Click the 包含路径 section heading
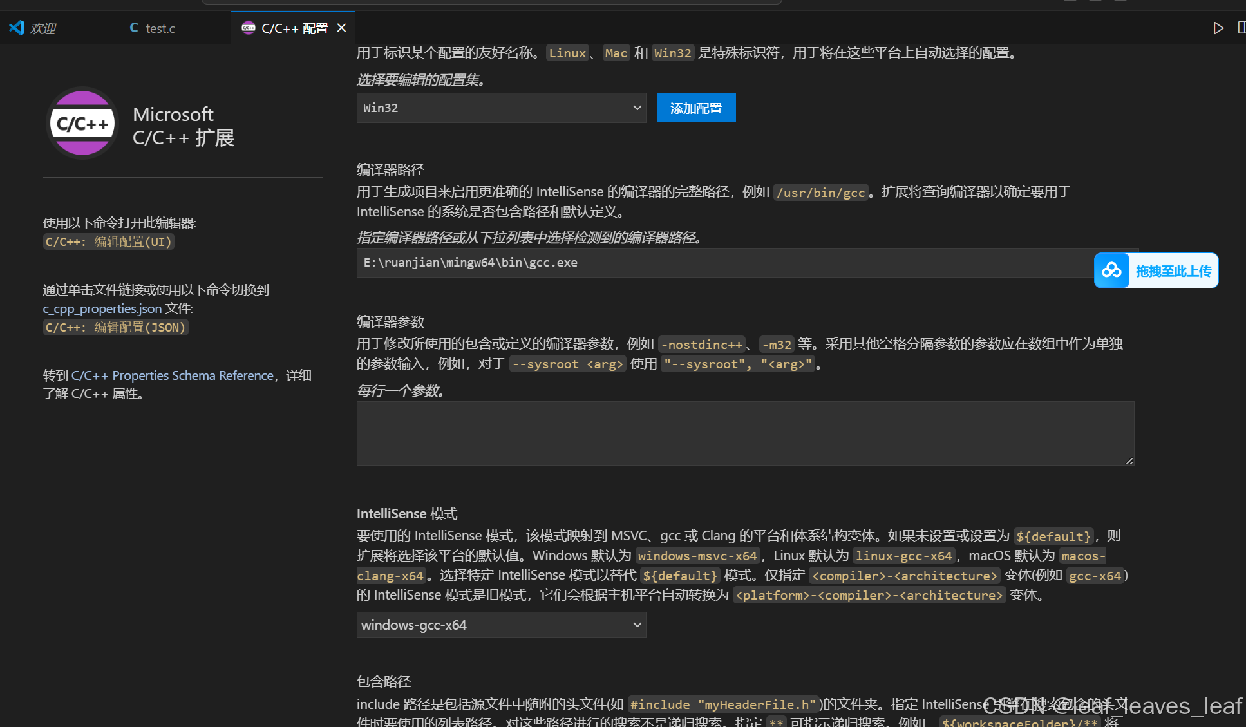The image size is (1246, 727). coord(384,681)
